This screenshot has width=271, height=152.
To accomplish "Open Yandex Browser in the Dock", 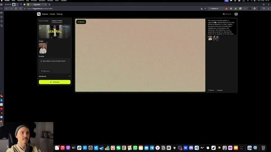I will coord(158,148).
